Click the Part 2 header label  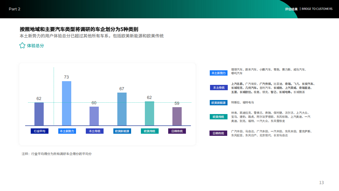click(15, 9)
